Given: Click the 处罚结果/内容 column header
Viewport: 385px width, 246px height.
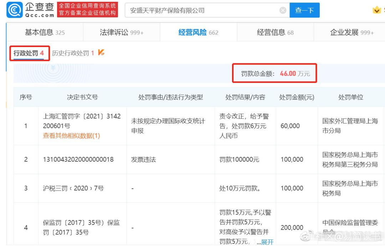Looking at the screenshot, I should coord(245,97).
